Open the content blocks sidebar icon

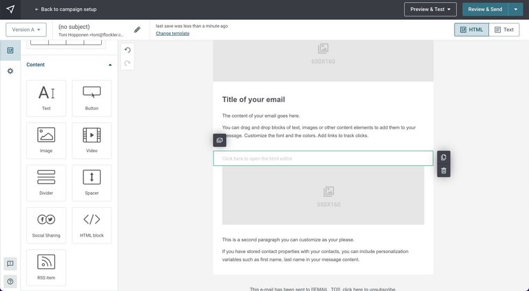10,50
